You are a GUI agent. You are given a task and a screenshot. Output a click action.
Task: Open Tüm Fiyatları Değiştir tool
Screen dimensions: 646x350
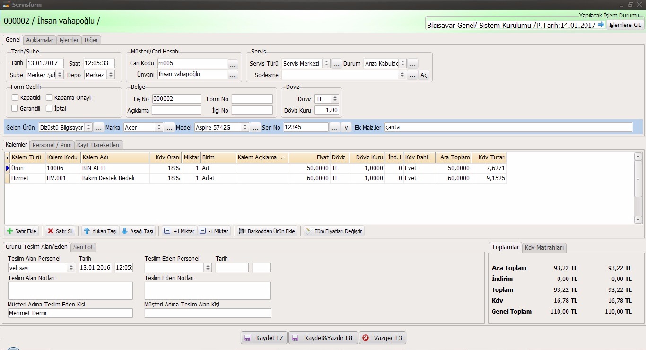[309, 231]
